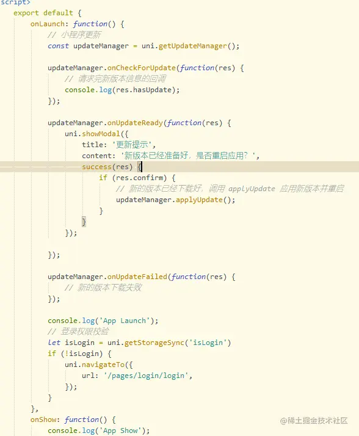359x436 pixels.
Task: Click the 'url:' property key
Action: pos(90,376)
